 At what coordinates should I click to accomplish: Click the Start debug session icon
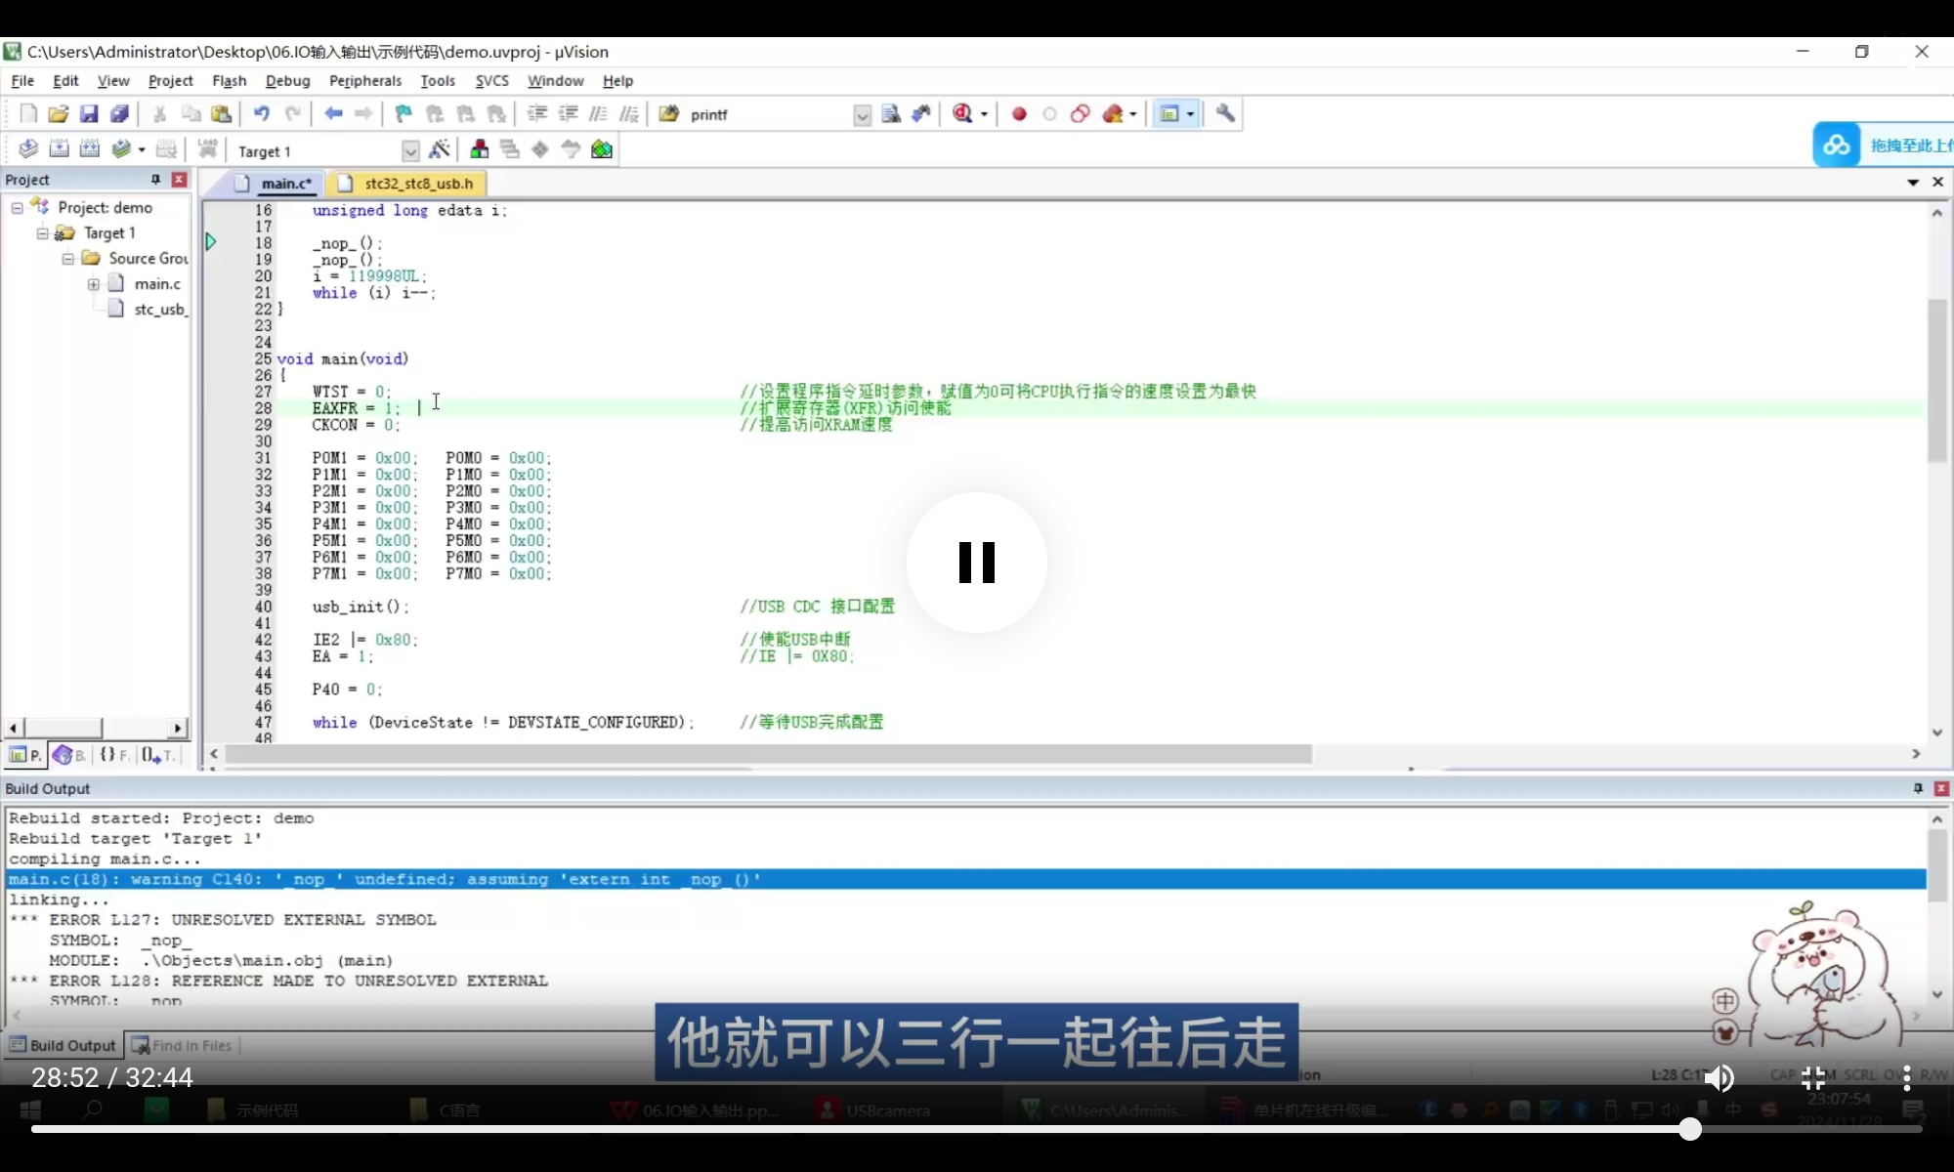pyautogui.click(x=962, y=114)
